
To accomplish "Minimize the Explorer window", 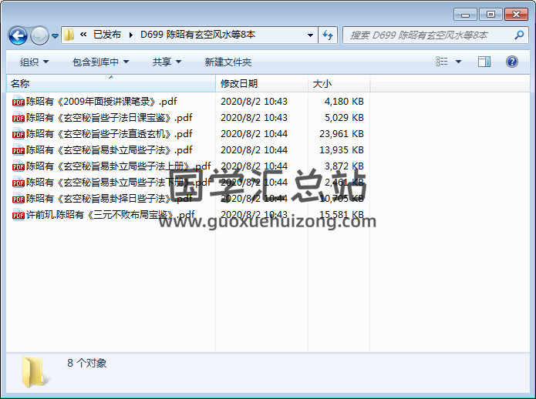I will click(x=465, y=15).
